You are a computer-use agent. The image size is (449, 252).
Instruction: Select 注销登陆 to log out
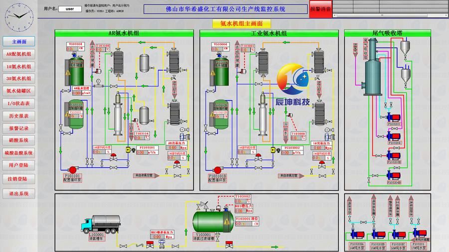tap(19, 179)
